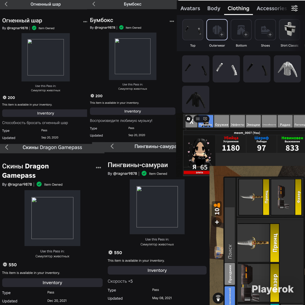Switch to the Body tab
This screenshot has height=305, width=305.
(213, 8)
